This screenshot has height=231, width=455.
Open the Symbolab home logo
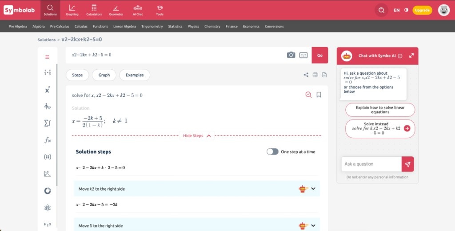coord(19,10)
